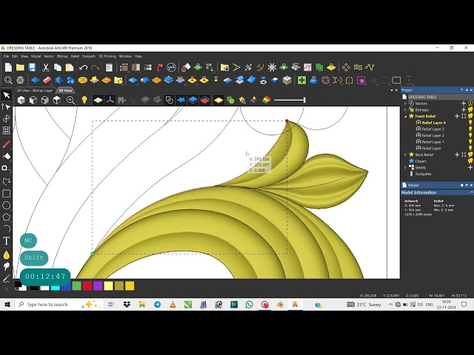Toggle visibility bulb for Bitmaps
Image resolution: width=474 pixels, height=355 pixels.
[470, 109]
